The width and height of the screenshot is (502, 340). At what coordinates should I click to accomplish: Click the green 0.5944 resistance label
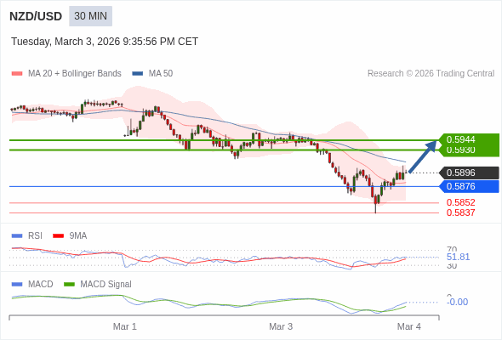pyautogui.click(x=469, y=139)
